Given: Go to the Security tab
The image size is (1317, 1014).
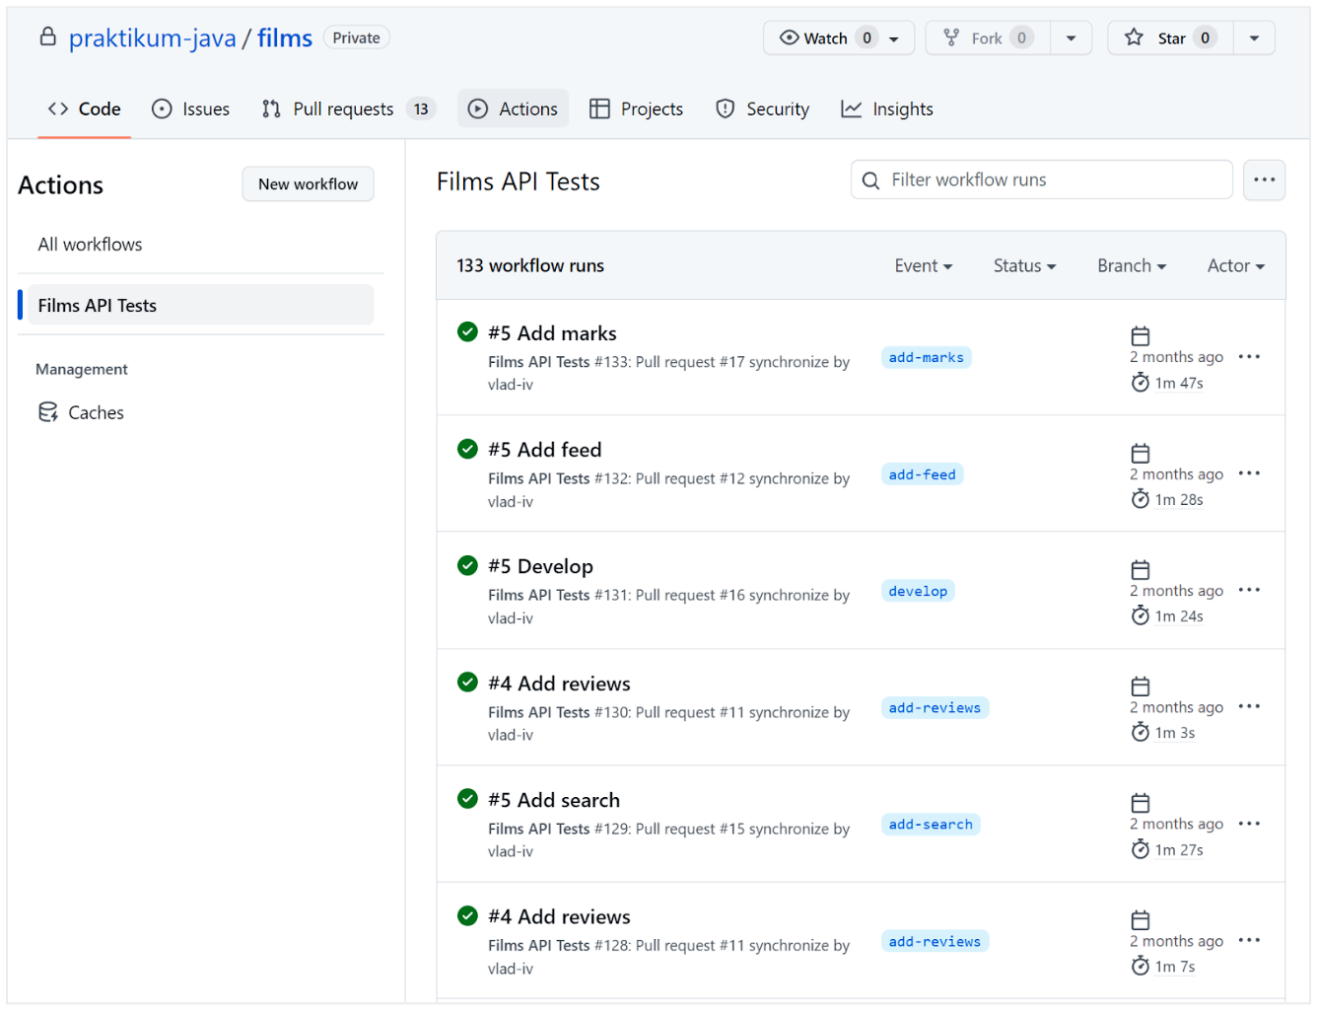Looking at the screenshot, I should point(763,109).
